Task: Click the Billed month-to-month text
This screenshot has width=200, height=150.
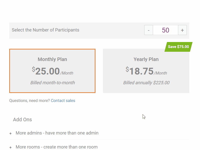Action: tap(52, 83)
